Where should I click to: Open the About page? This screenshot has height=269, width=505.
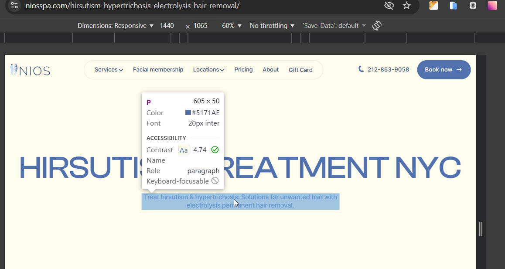click(x=270, y=70)
